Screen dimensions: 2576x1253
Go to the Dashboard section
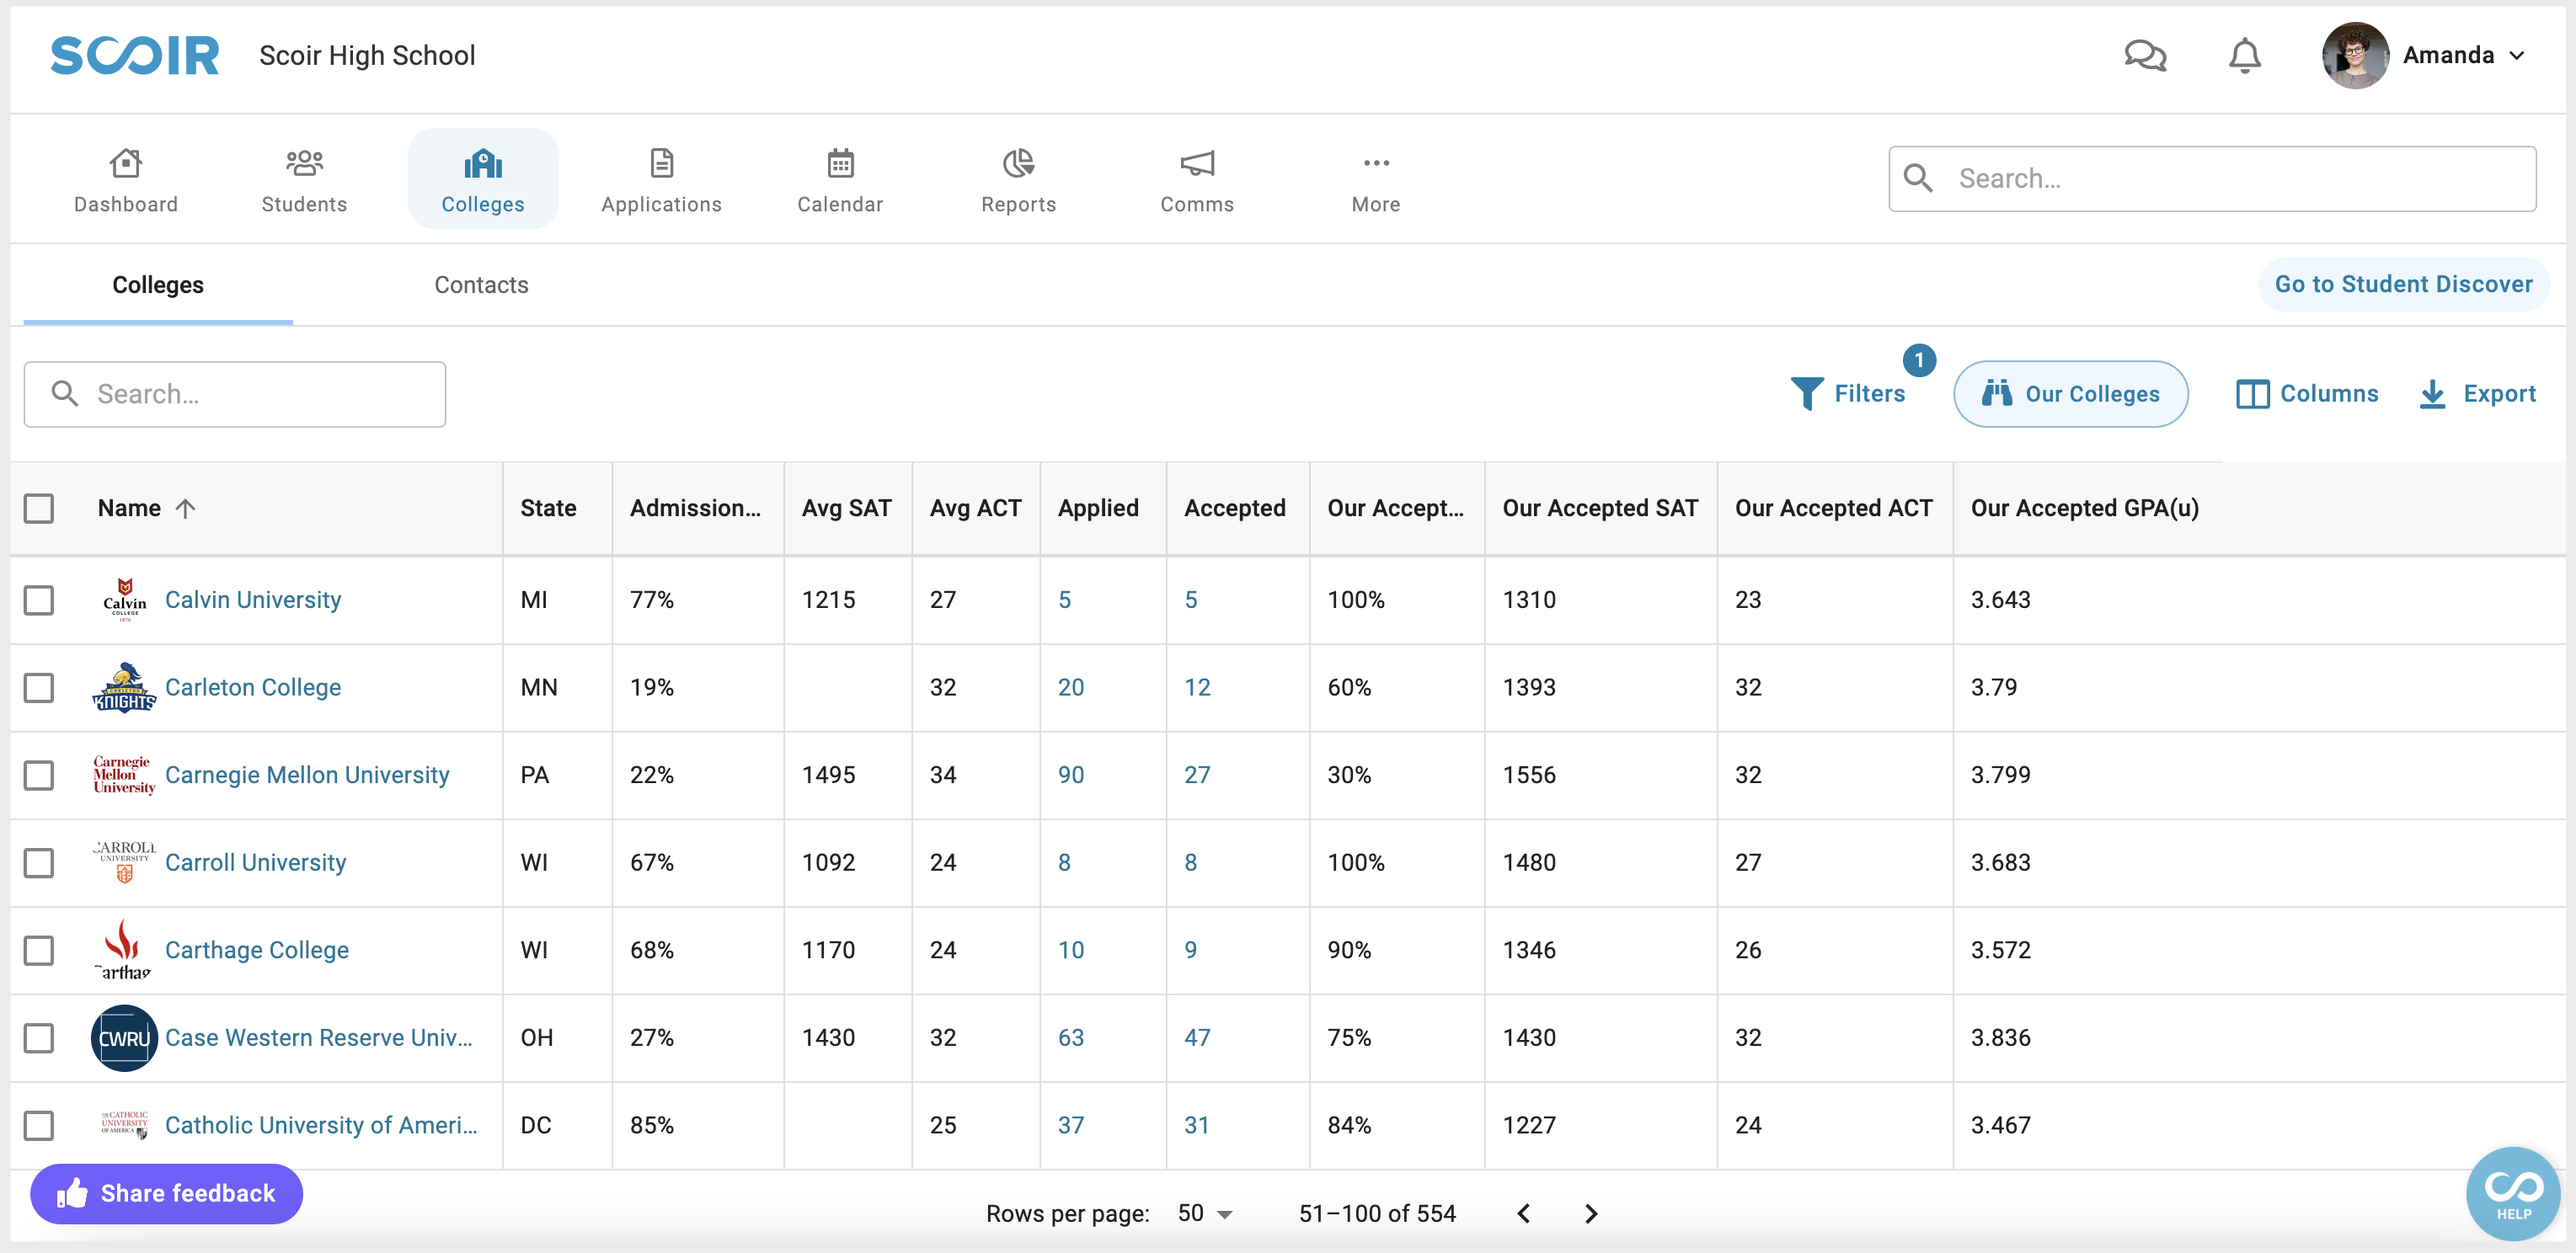point(126,180)
